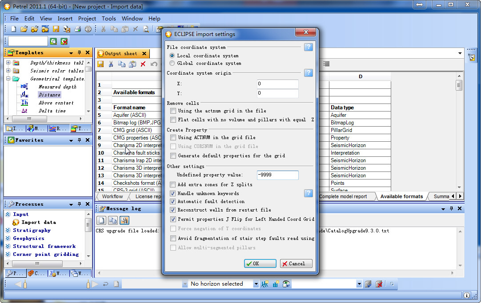Expand the Geophysics process group
Viewport: 481px width, 303px height.
point(8,238)
